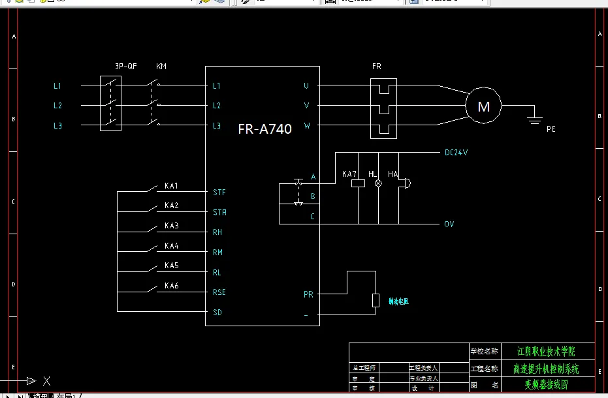Pick the W output terminal label

click(307, 125)
